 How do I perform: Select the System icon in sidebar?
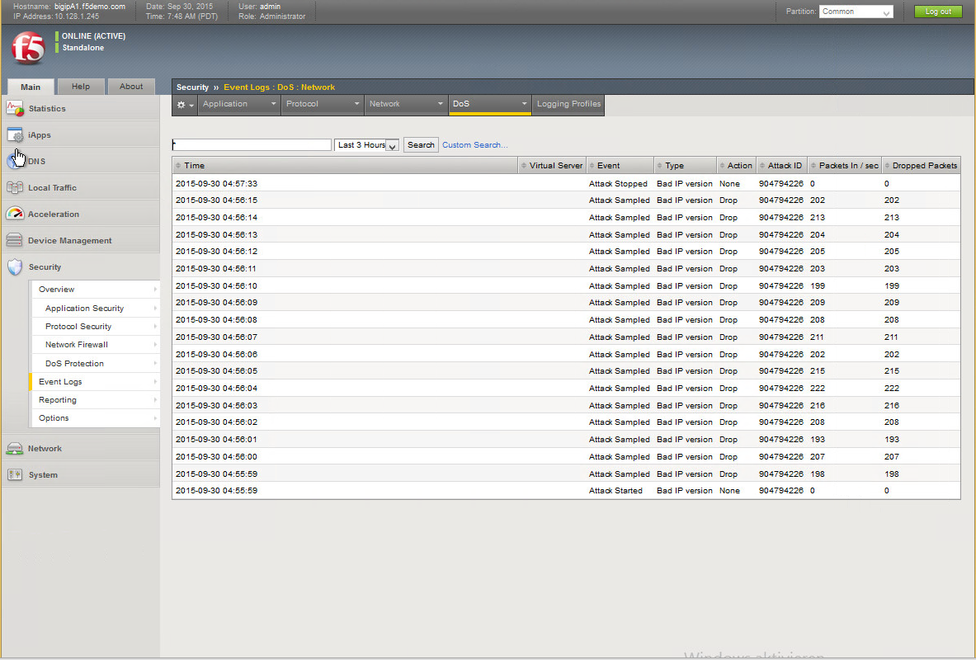15,474
